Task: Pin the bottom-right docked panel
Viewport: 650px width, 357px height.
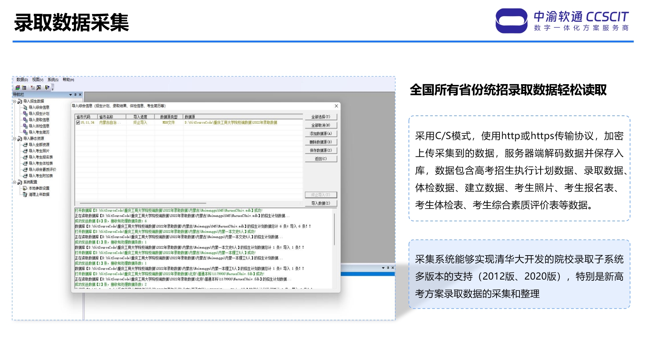Action: point(388,268)
